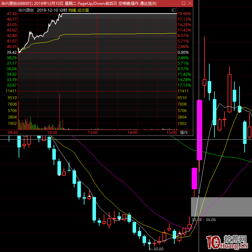
Task: Click the 19.99% limit-up percent label
Action: point(184,14)
